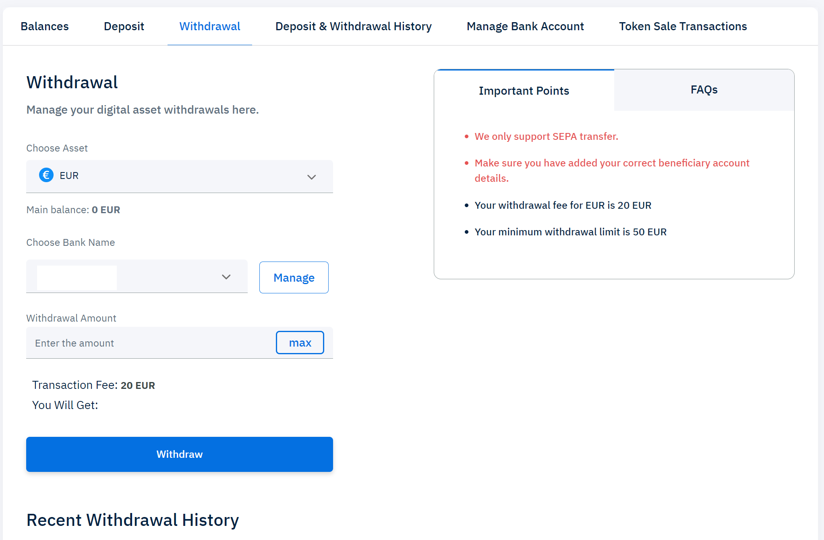Screen dimensions: 824x540
Task: Go to Manage Bank Account tab
Action: [525, 27]
